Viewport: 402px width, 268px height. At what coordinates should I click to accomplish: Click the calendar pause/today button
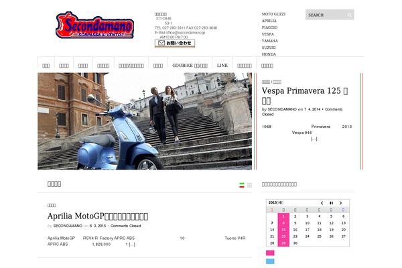coord(331,203)
